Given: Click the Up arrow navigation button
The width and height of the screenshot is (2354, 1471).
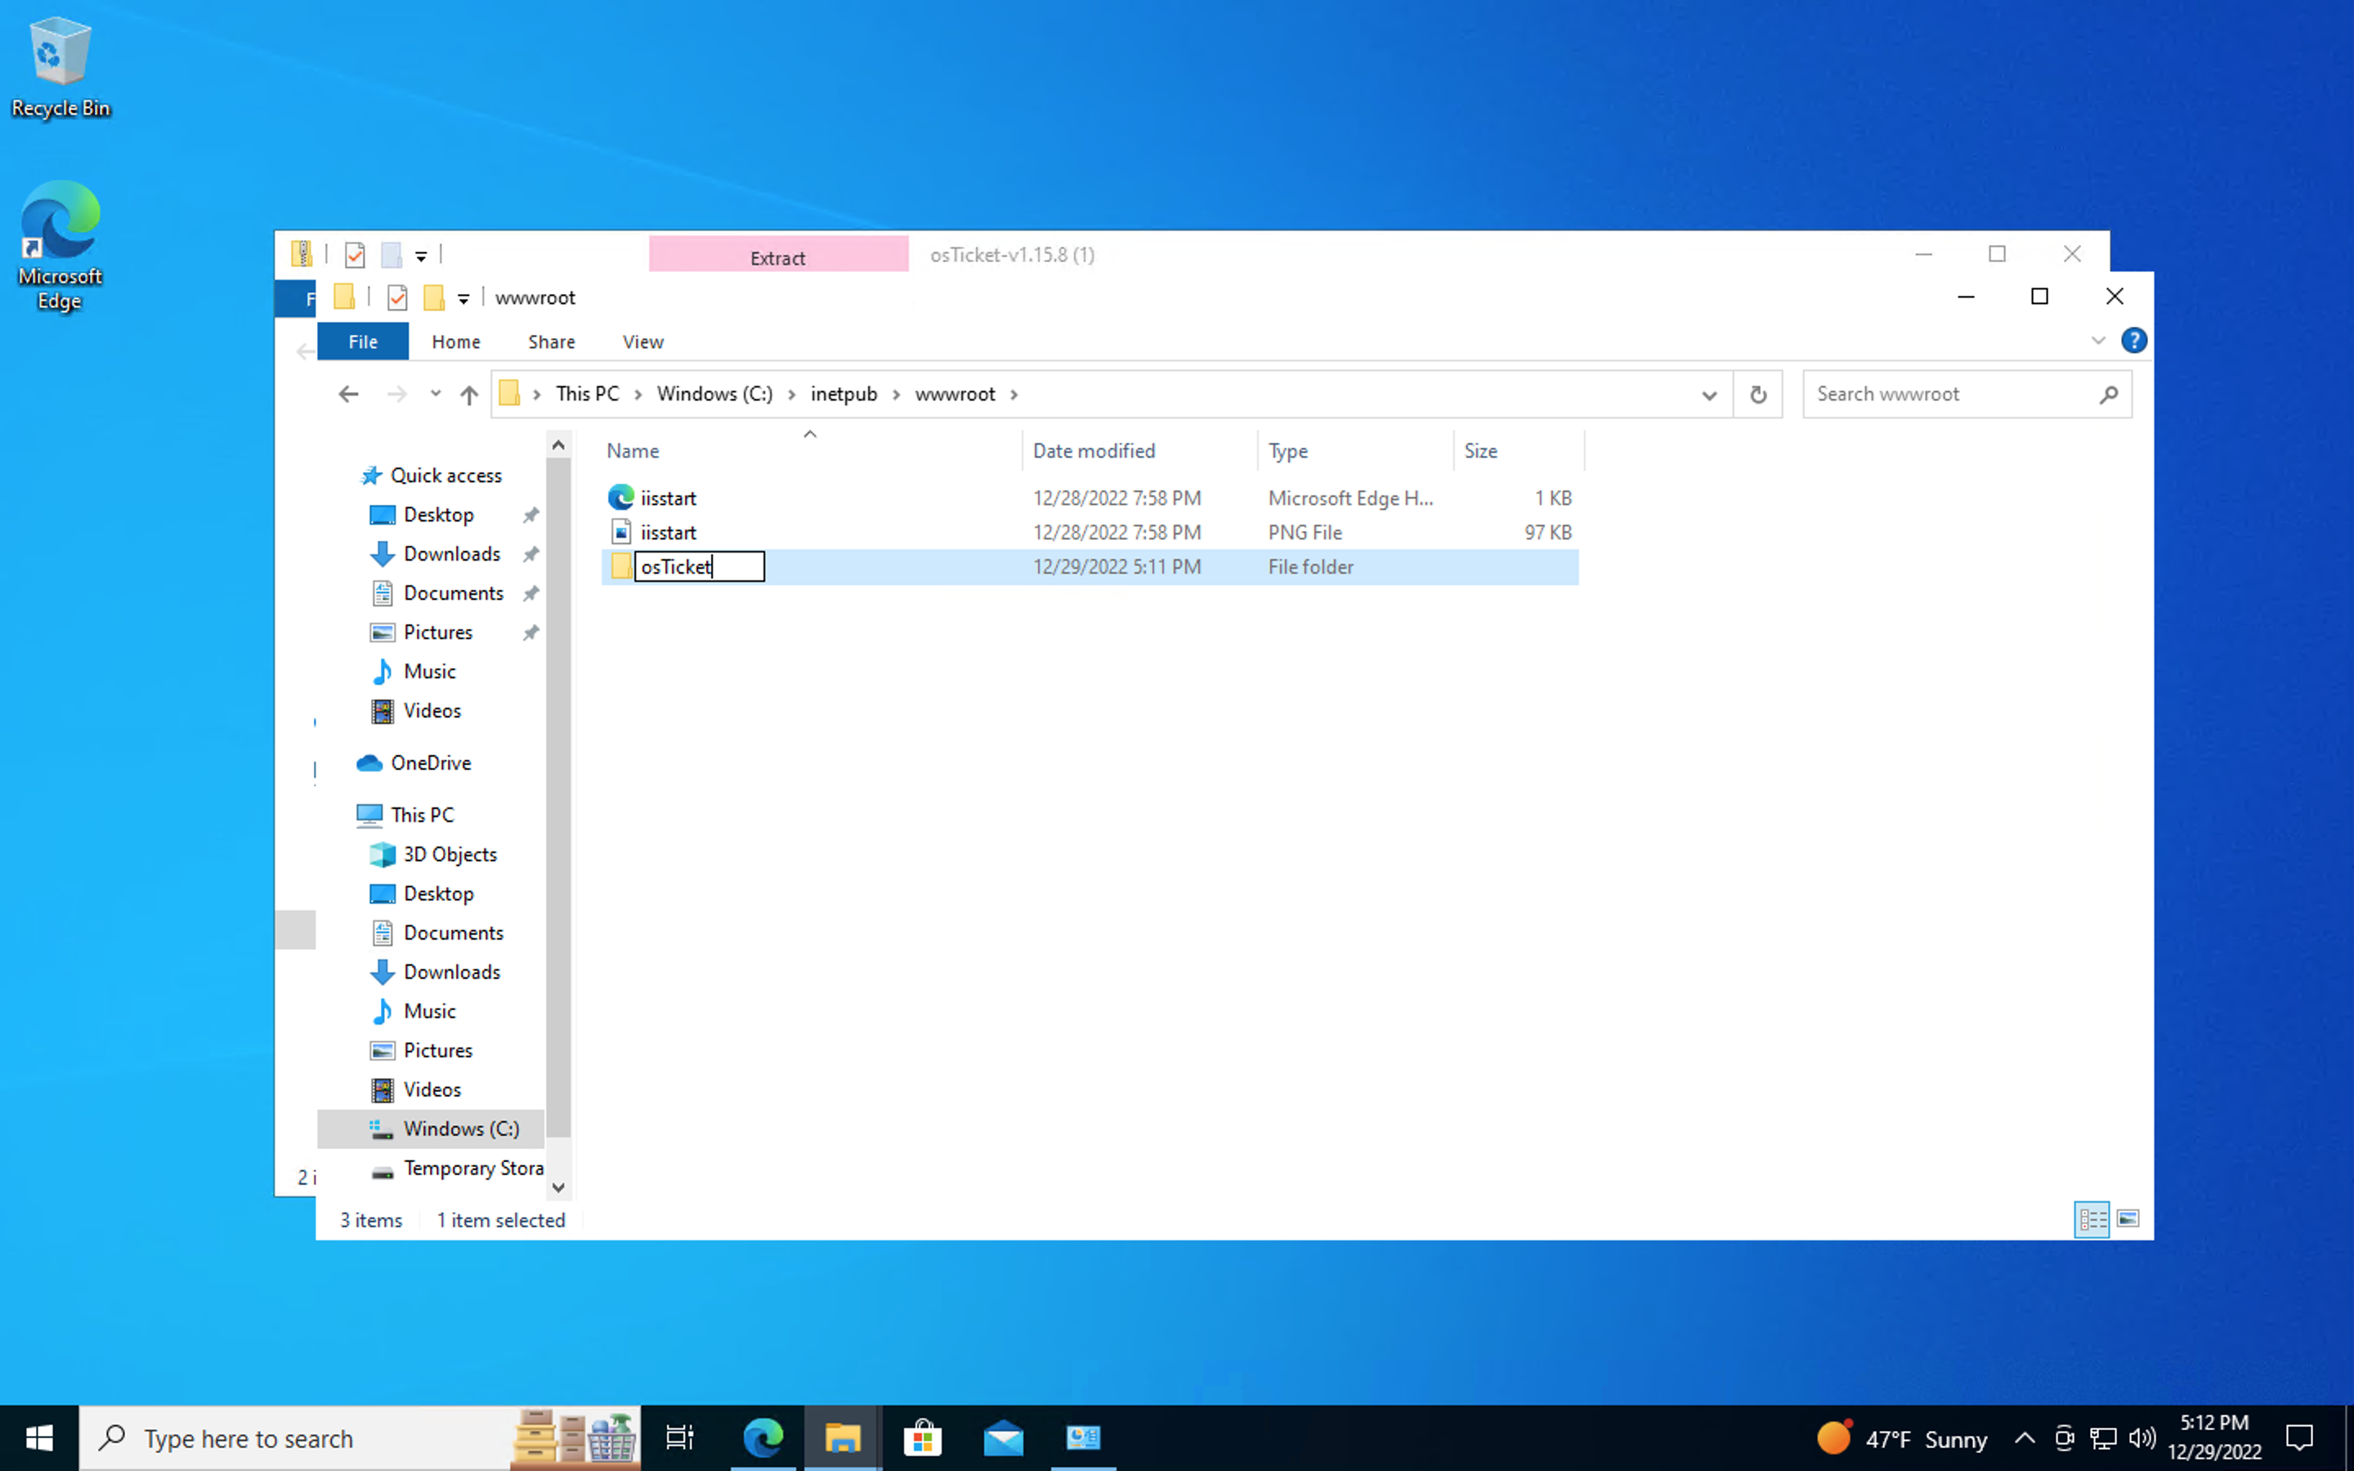Looking at the screenshot, I should (469, 394).
